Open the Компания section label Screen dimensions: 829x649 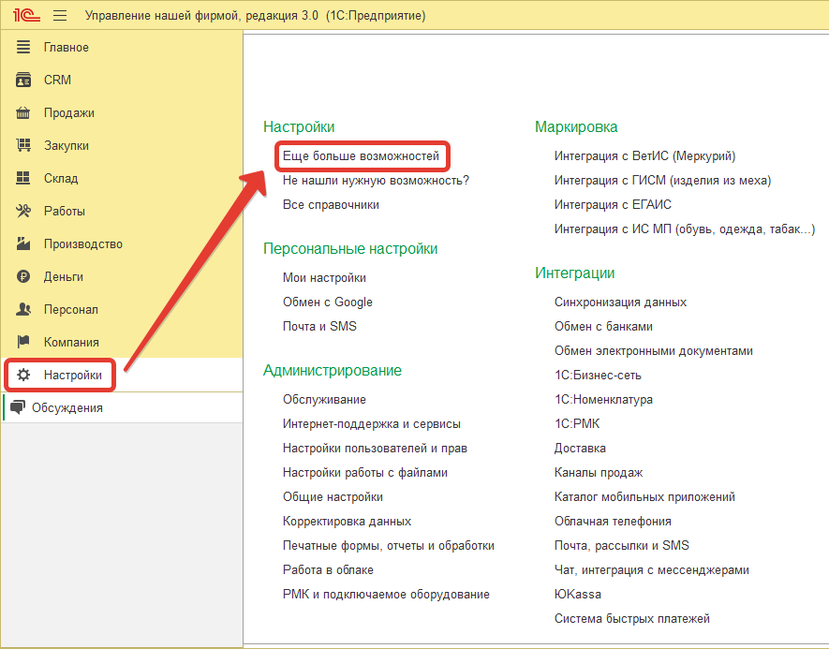[71, 343]
